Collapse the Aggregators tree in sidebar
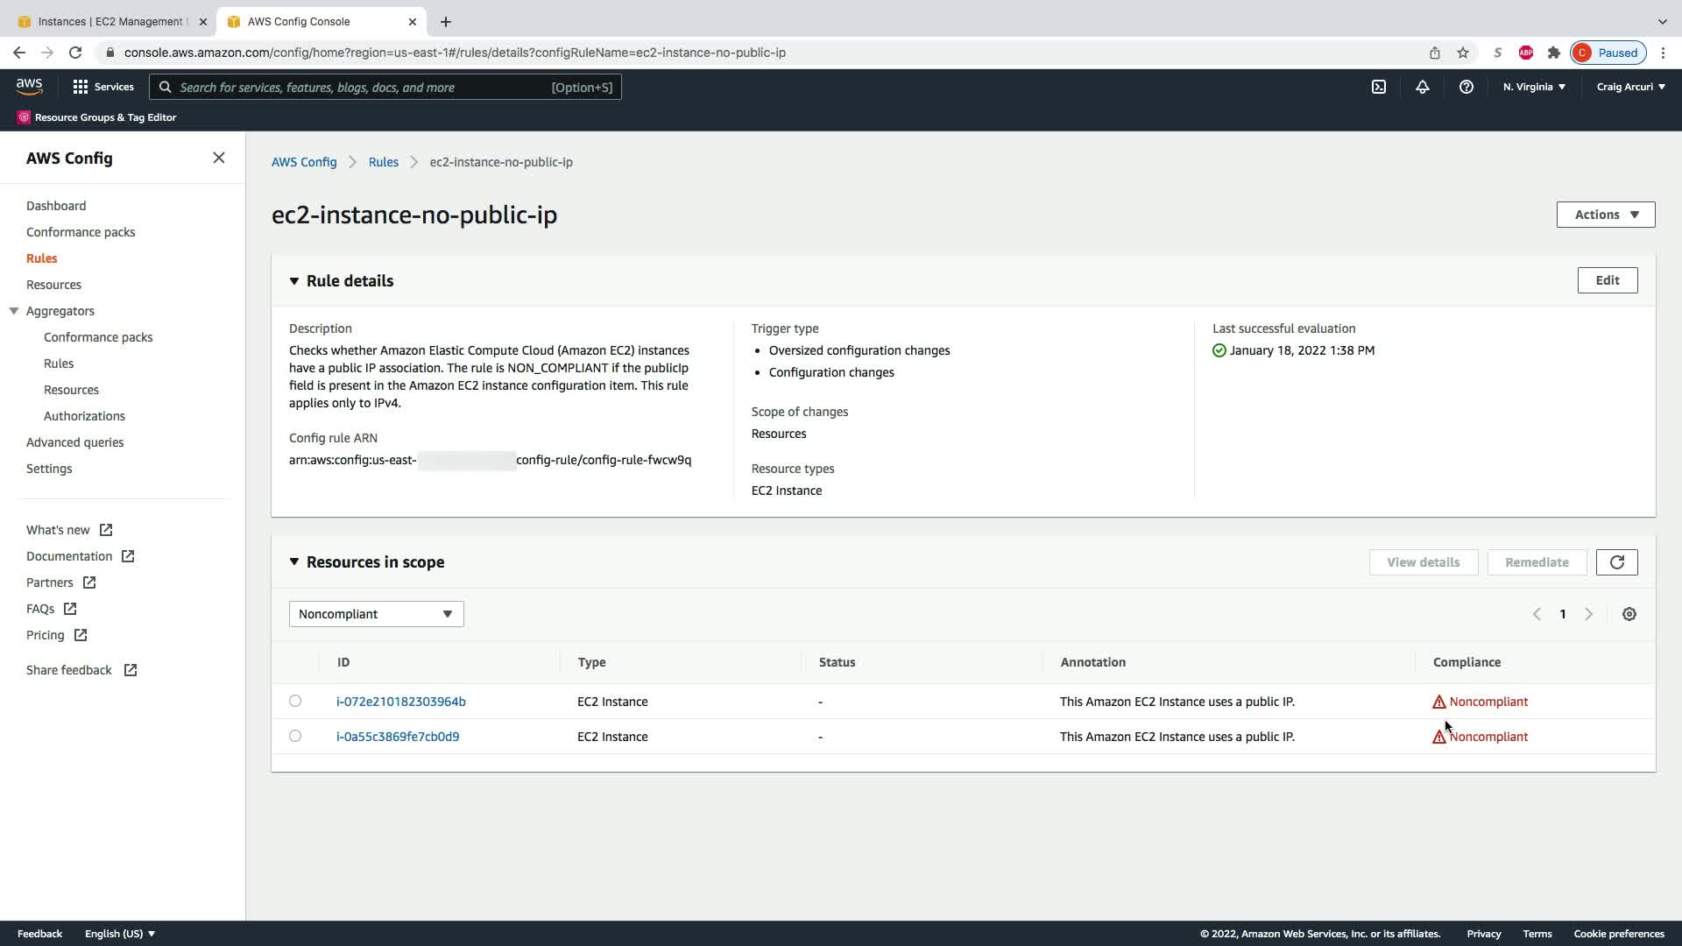Screen dimensions: 1682x946 [14, 311]
